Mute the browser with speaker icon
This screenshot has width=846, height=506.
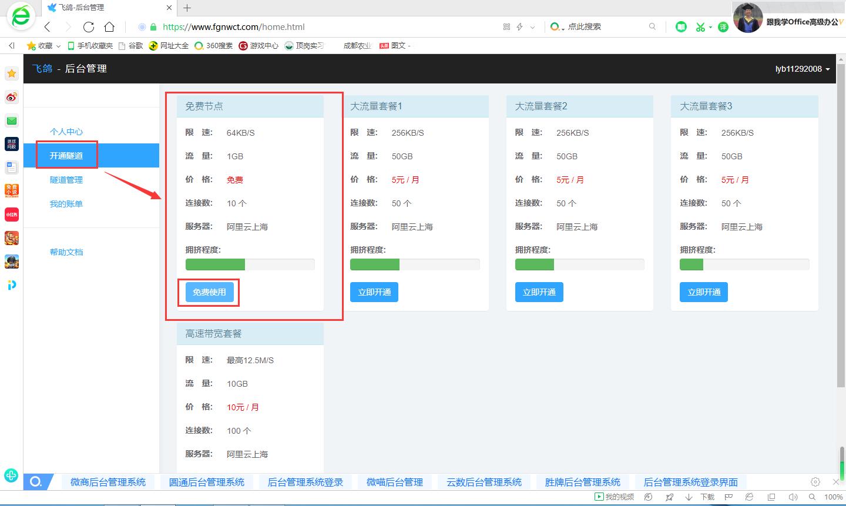(794, 497)
